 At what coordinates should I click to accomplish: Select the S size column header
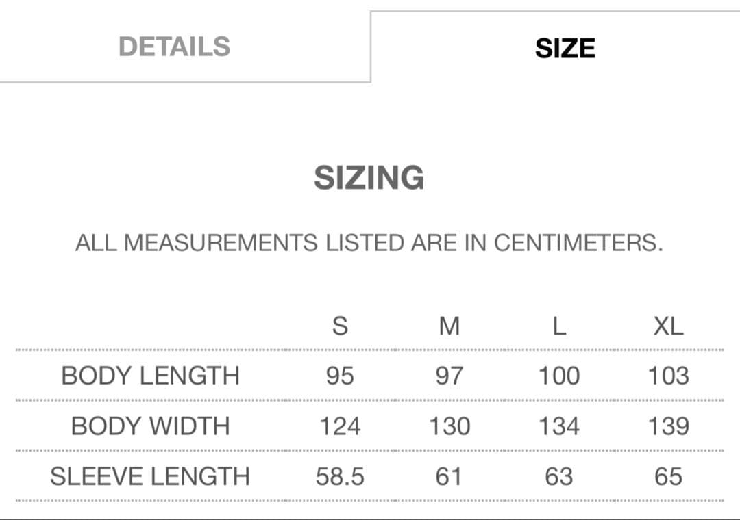340,326
